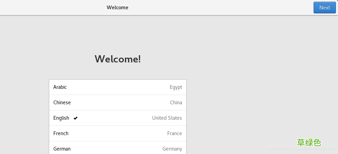Click the United States region label
This screenshot has height=154, width=338.
[167, 118]
